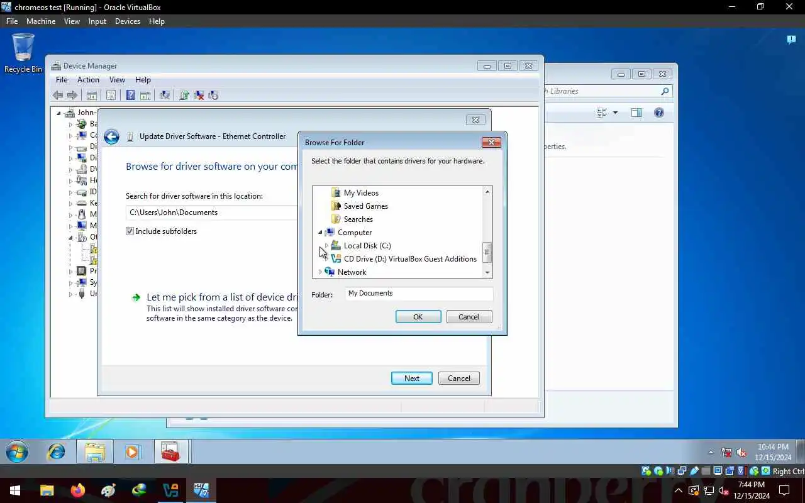Click the guest network tray icon with red X
The width and height of the screenshot is (805, 503).
click(726, 452)
